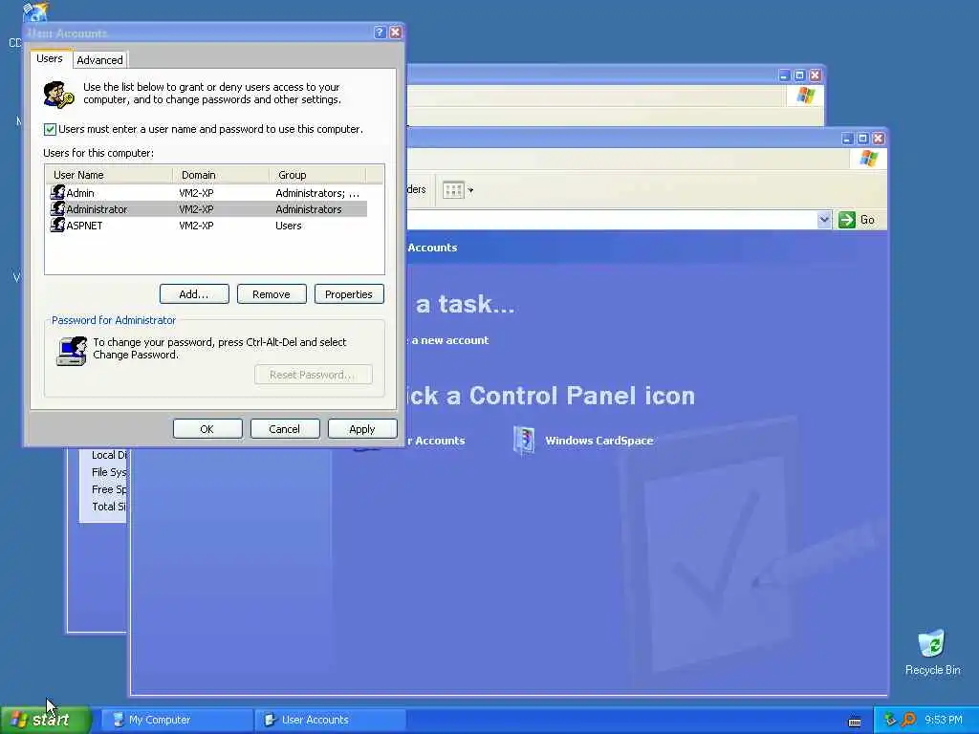The height and width of the screenshot is (734, 979).
Task: Minimize the front Control Panel window
Action: [x=847, y=139]
